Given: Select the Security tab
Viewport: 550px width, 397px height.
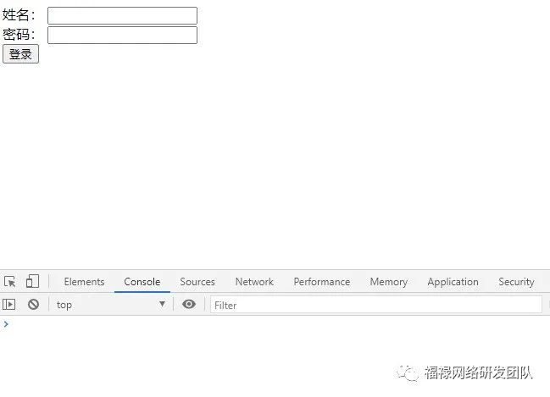Looking at the screenshot, I should click(516, 282).
